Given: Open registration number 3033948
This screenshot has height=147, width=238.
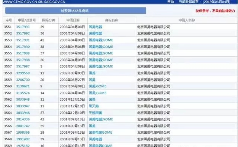Looking at the screenshot, I should [x=23, y=99].
